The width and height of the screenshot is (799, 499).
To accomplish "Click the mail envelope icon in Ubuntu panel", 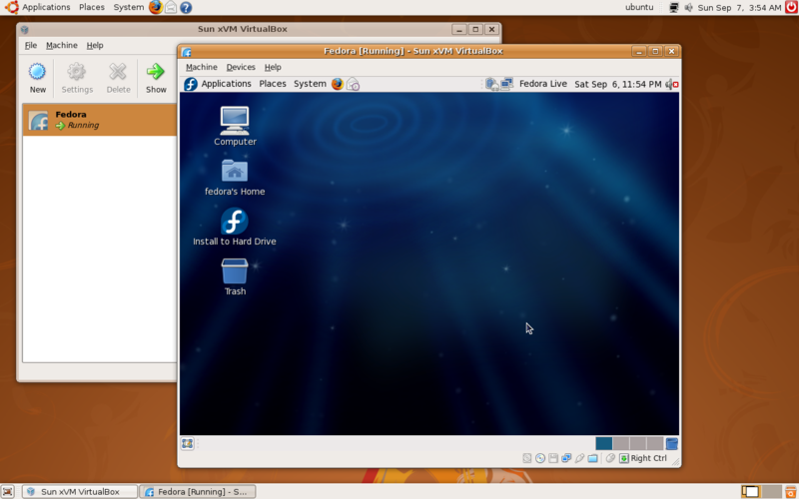I will pos(171,7).
